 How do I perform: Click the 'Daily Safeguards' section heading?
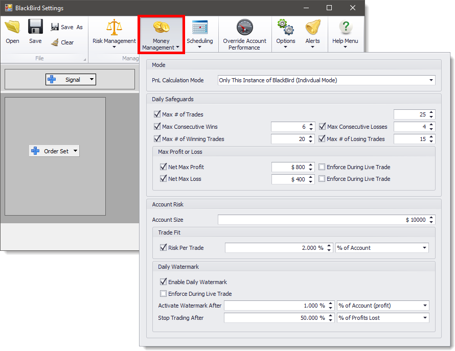point(173,99)
